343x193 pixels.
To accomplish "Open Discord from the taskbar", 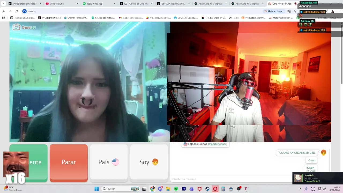I will 160,189.
